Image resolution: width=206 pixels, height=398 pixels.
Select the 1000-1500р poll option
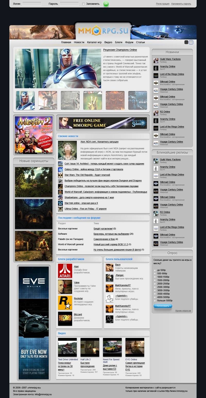tap(155, 277)
